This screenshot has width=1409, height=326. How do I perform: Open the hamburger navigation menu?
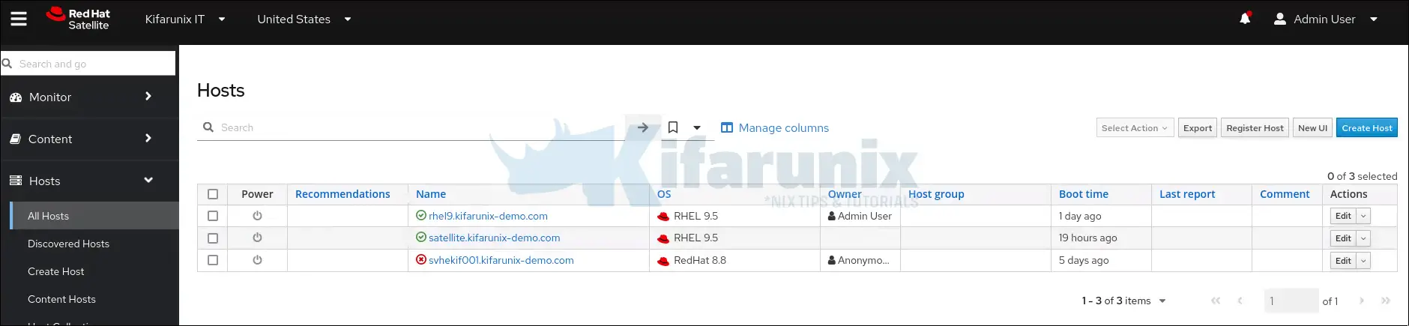click(19, 19)
